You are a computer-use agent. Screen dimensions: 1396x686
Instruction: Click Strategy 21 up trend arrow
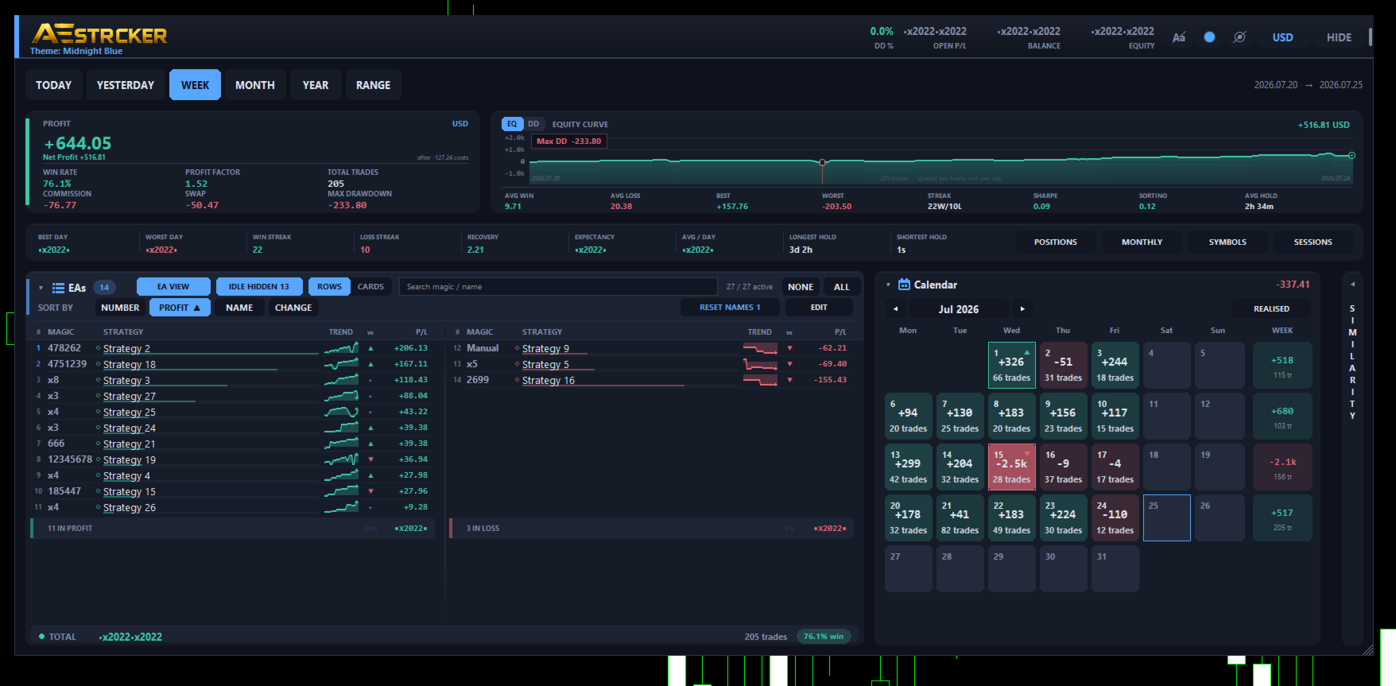click(370, 444)
